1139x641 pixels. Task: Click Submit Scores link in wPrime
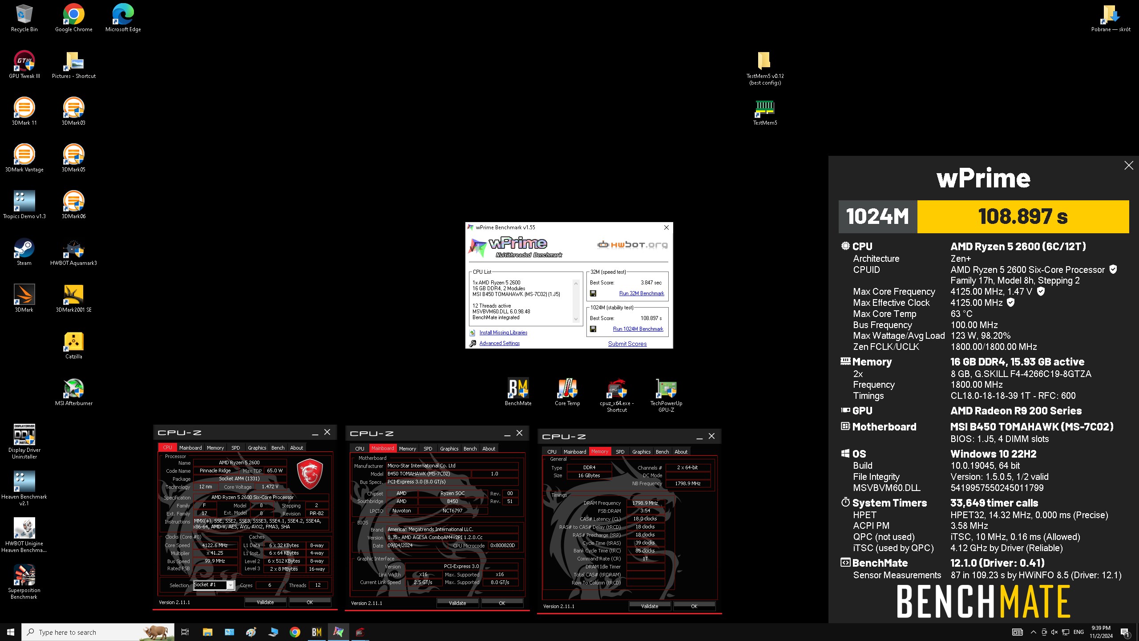[627, 344]
